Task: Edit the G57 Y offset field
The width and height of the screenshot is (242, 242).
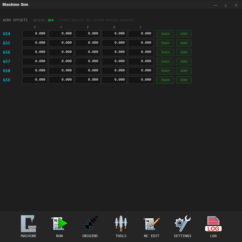Action: tap(61, 62)
